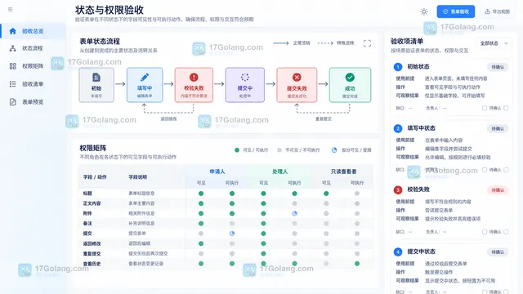Click the 重复提交 label under the dashed flow arrow
The image size is (523, 294).
tap(324, 118)
